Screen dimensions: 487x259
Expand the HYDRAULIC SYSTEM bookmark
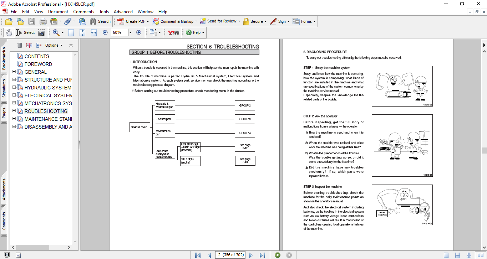point(14,88)
